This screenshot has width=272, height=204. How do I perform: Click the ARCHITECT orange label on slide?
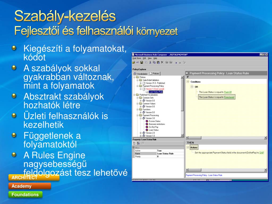34,178
